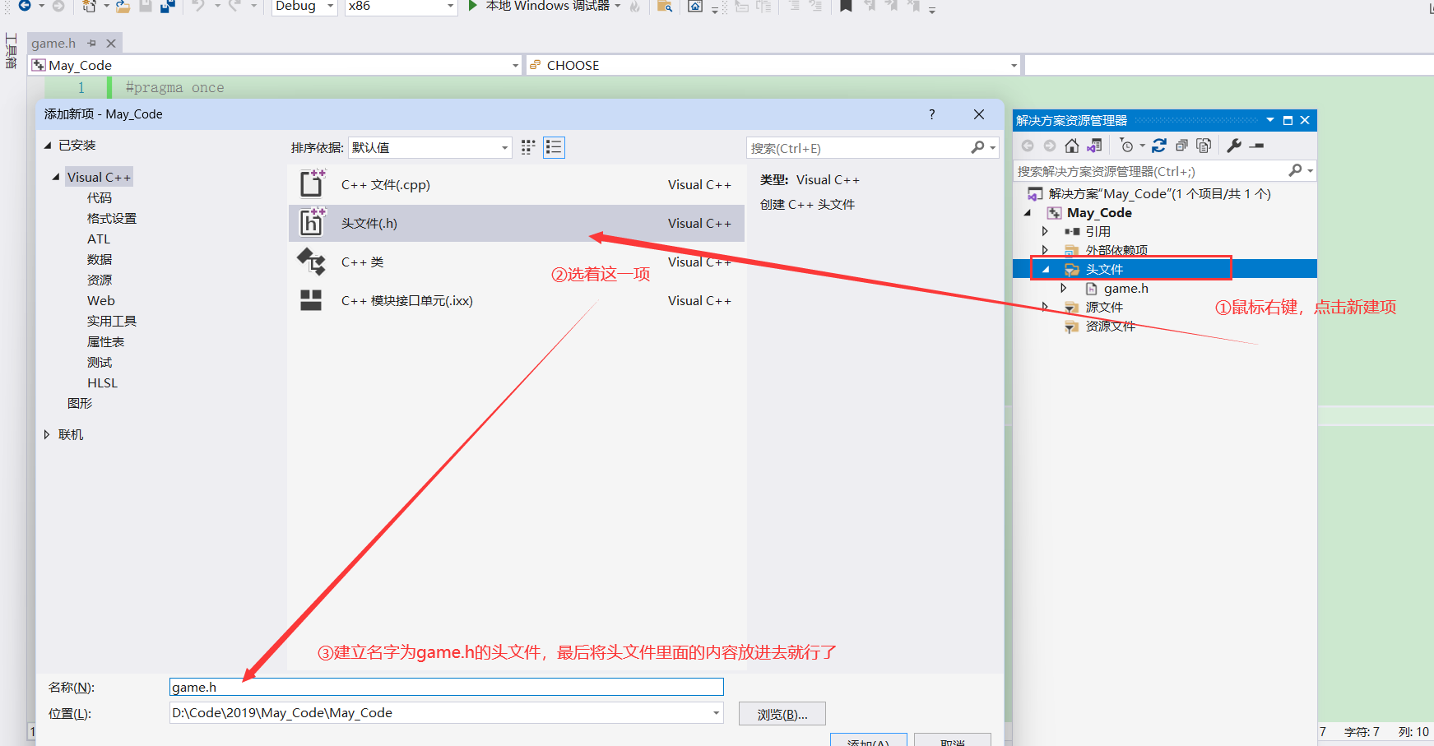This screenshot has height=746, width=1434.
Task: Expand the 引用 node in Solution Explorer
Action: [x=1045, y=231]
